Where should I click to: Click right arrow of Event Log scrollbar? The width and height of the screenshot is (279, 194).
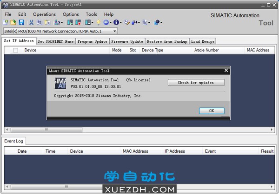pyautogui.click(x=272, y=187)
